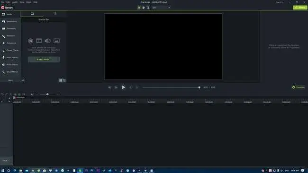Open the Transitions tab
Viewport: 308px width, 173px height.
(x=10, y=28)
